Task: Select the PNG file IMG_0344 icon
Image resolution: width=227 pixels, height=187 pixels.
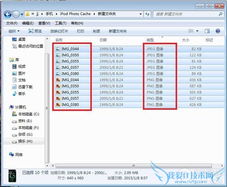Action: point(58,80)
